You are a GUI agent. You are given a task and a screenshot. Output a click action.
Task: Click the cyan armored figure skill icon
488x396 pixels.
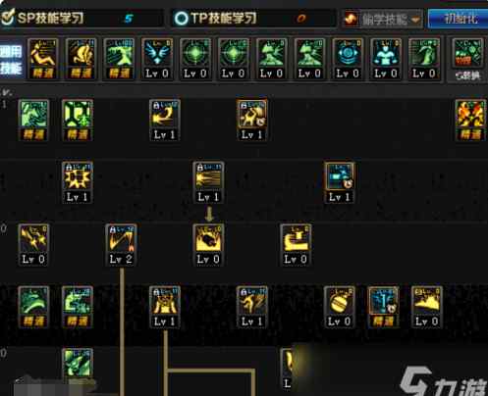pos(386,59)
